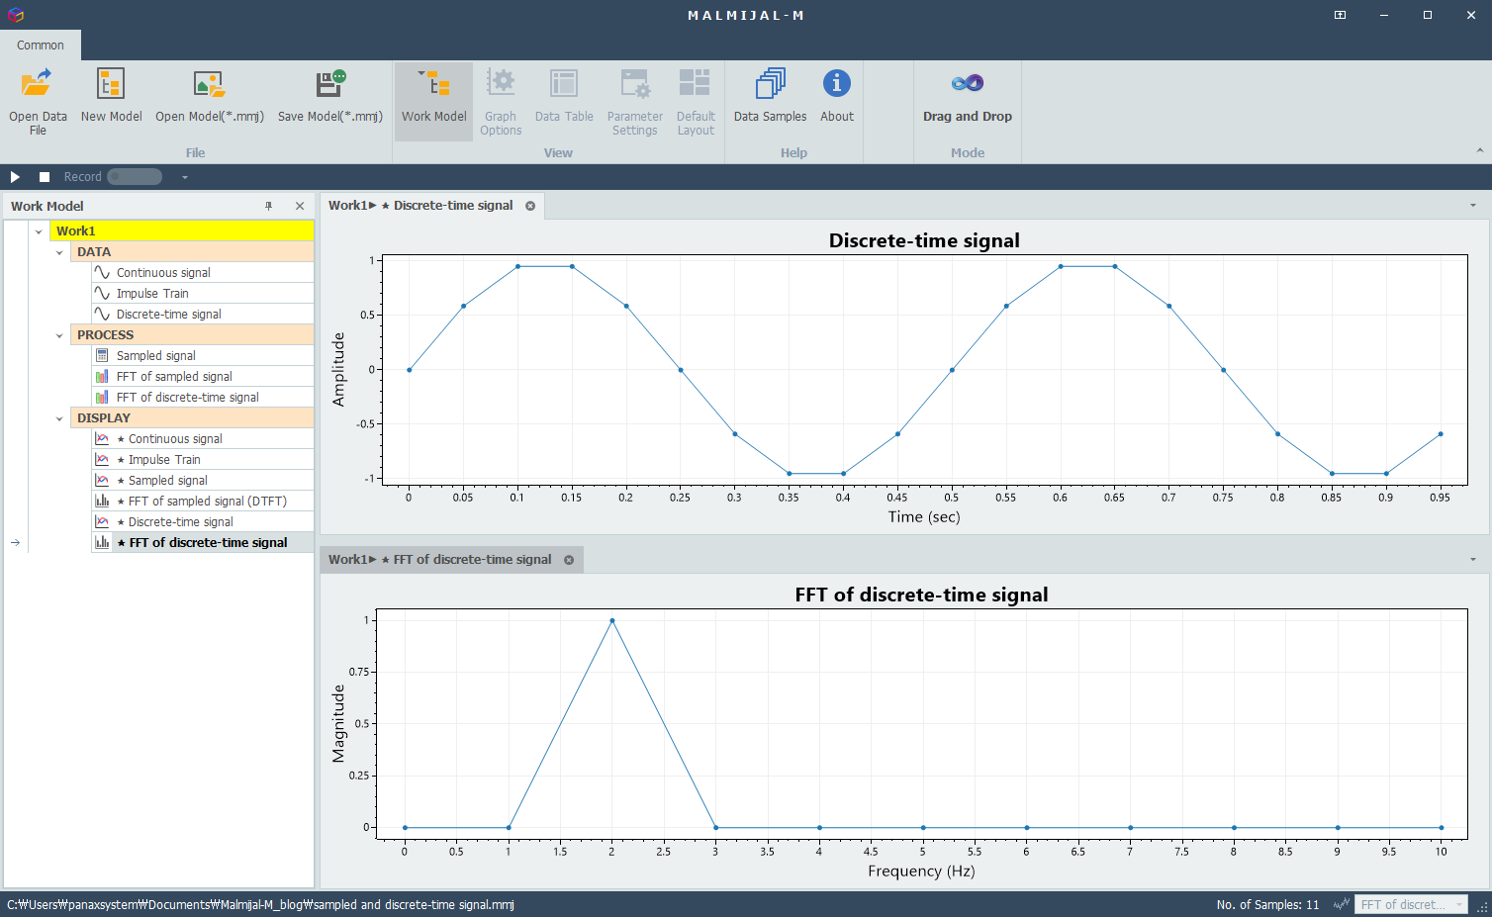Open Graph Options
The width and height of the screenshot is (1492, 917).
pos(501,101)
